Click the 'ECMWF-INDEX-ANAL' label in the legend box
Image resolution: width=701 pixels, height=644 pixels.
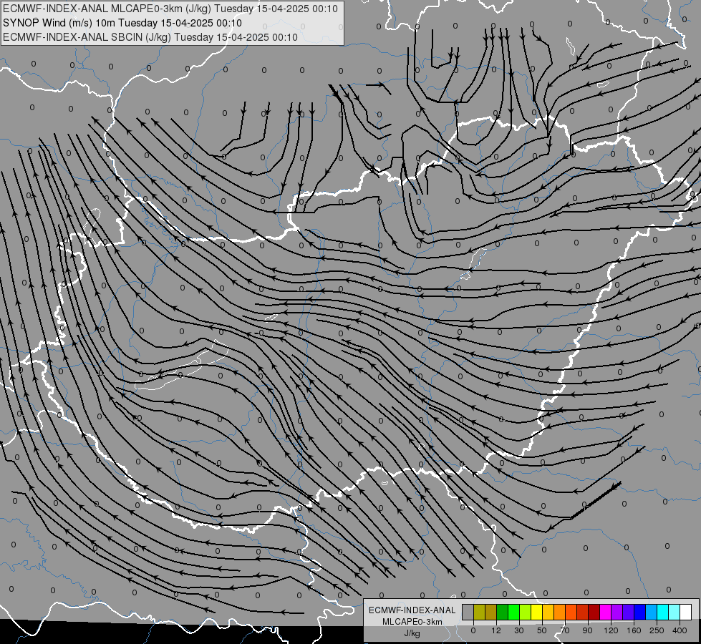point(412,610)
